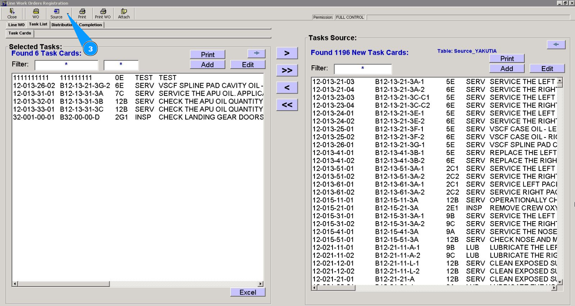The image size is (575, 306).
Task: Focus the first Selected Tasks filter field
Action: pos(66,65)
